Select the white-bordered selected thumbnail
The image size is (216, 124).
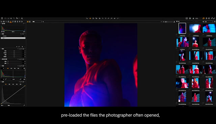(182, 28)
